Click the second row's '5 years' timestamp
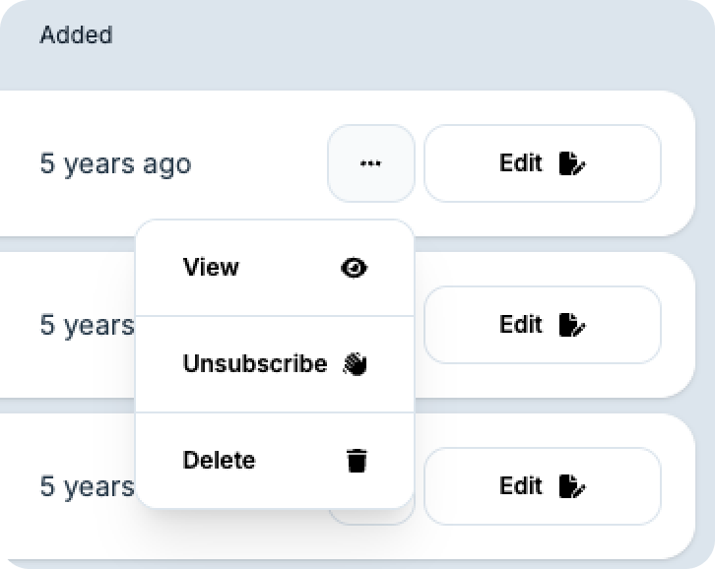715x569 pixels. (87, 326)
